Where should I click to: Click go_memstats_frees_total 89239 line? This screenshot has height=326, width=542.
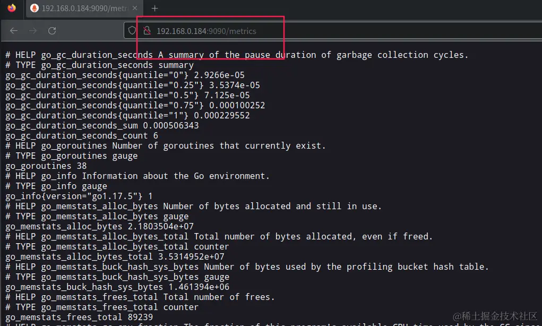79,317
